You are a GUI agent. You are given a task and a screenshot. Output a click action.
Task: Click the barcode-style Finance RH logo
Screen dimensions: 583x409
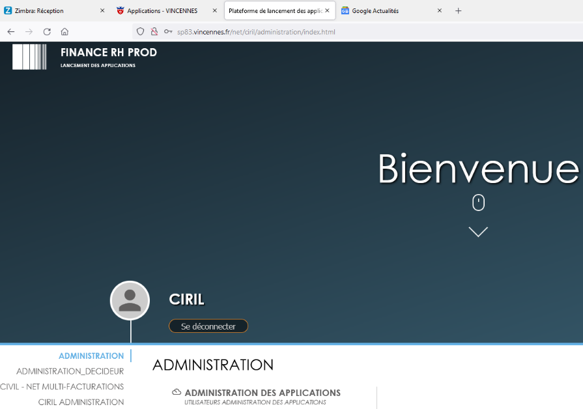pos(29,57)
